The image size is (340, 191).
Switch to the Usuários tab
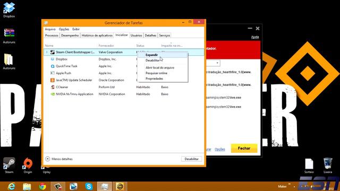[136, 36]
